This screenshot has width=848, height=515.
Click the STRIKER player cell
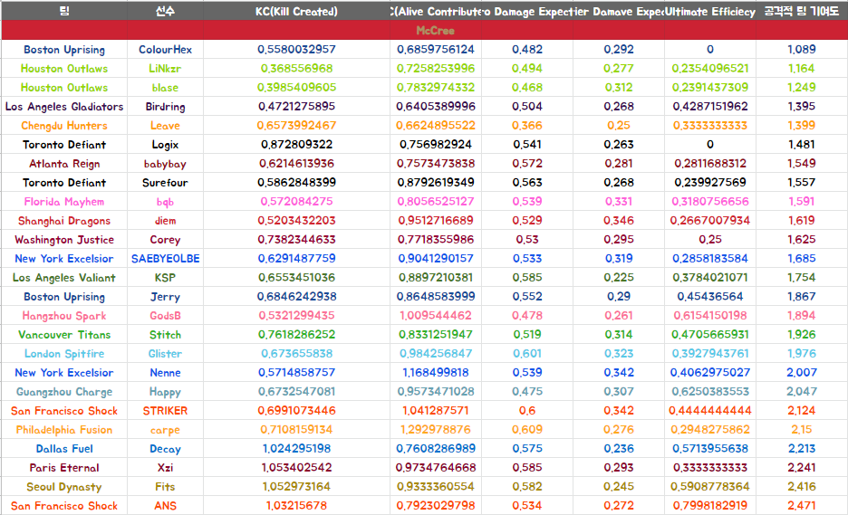click(x=165, y=411)
